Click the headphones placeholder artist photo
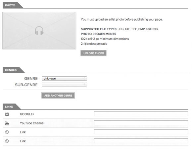 (39, 31)
